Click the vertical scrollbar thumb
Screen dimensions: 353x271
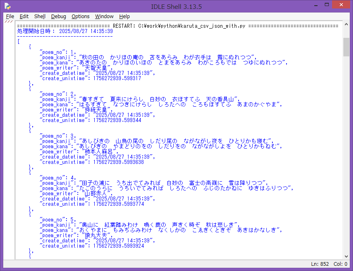pyautogui.click(x=346, y=47)
